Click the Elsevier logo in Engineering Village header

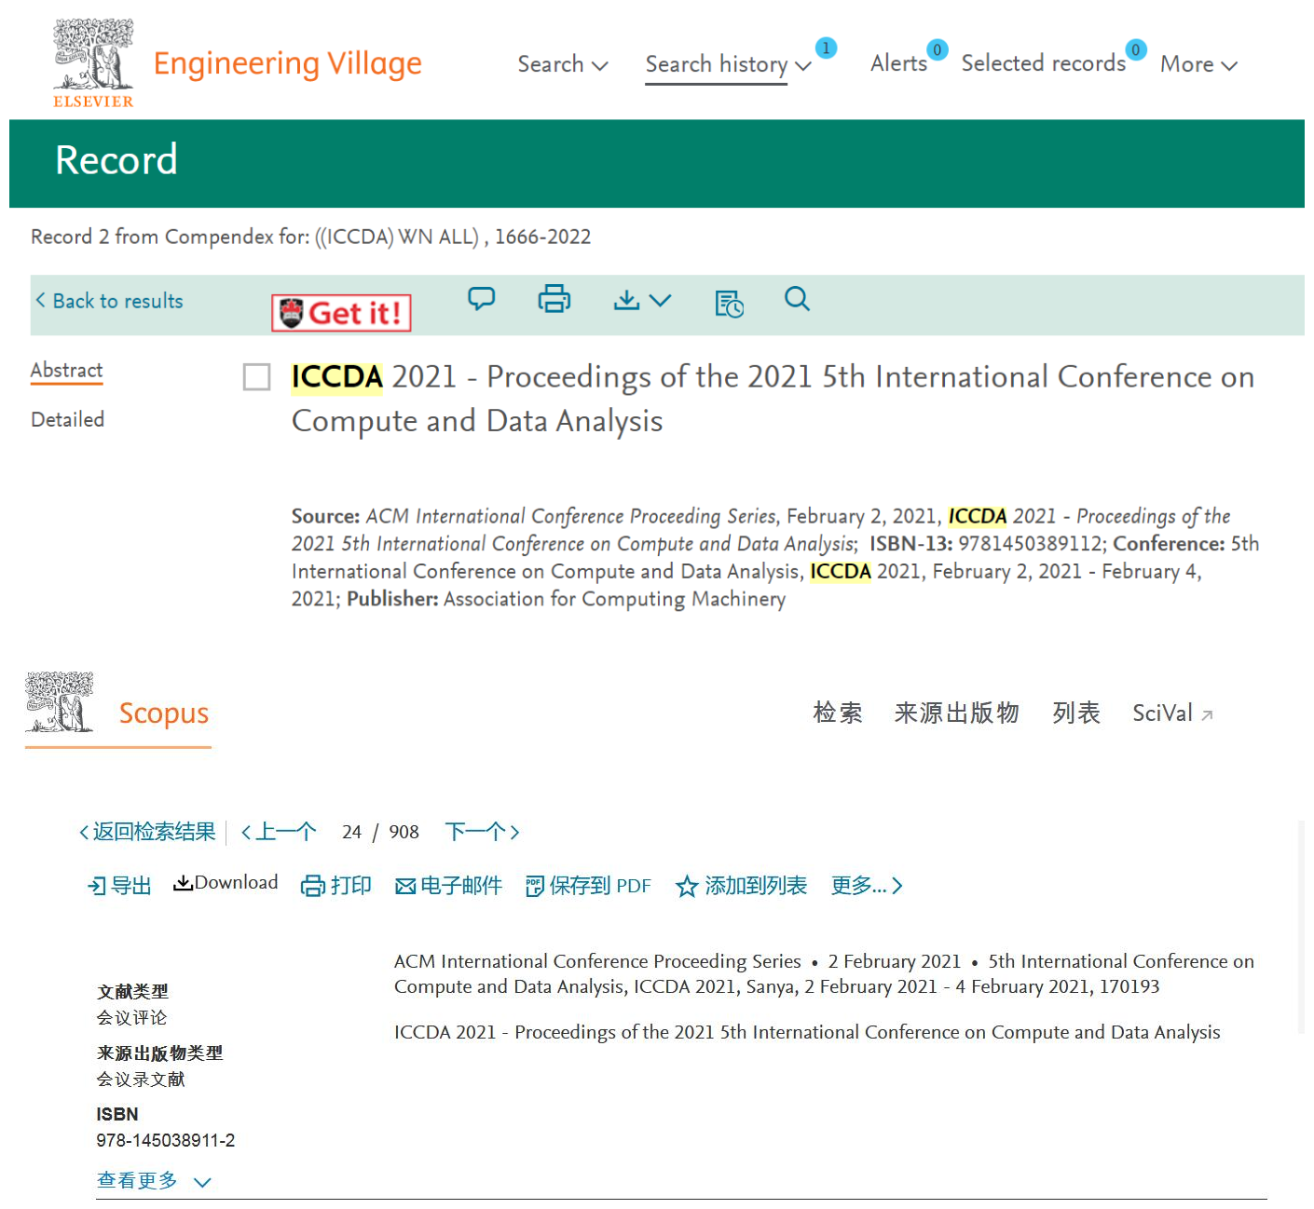tap(93, 63)
